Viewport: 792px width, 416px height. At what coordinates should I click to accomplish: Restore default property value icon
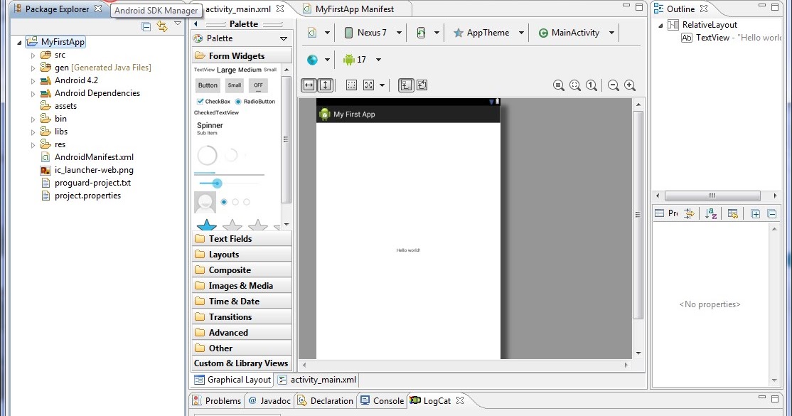pos(733,214)
